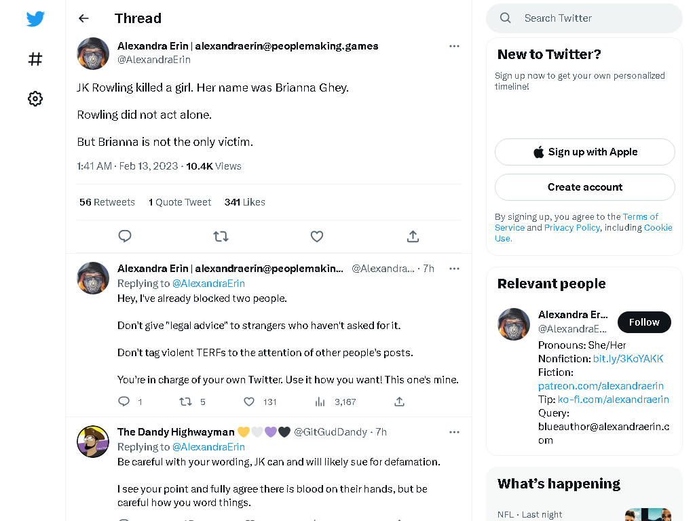Focus the Search Twitter field
This screenshot has width=695, height=521.
pos(584,18)
